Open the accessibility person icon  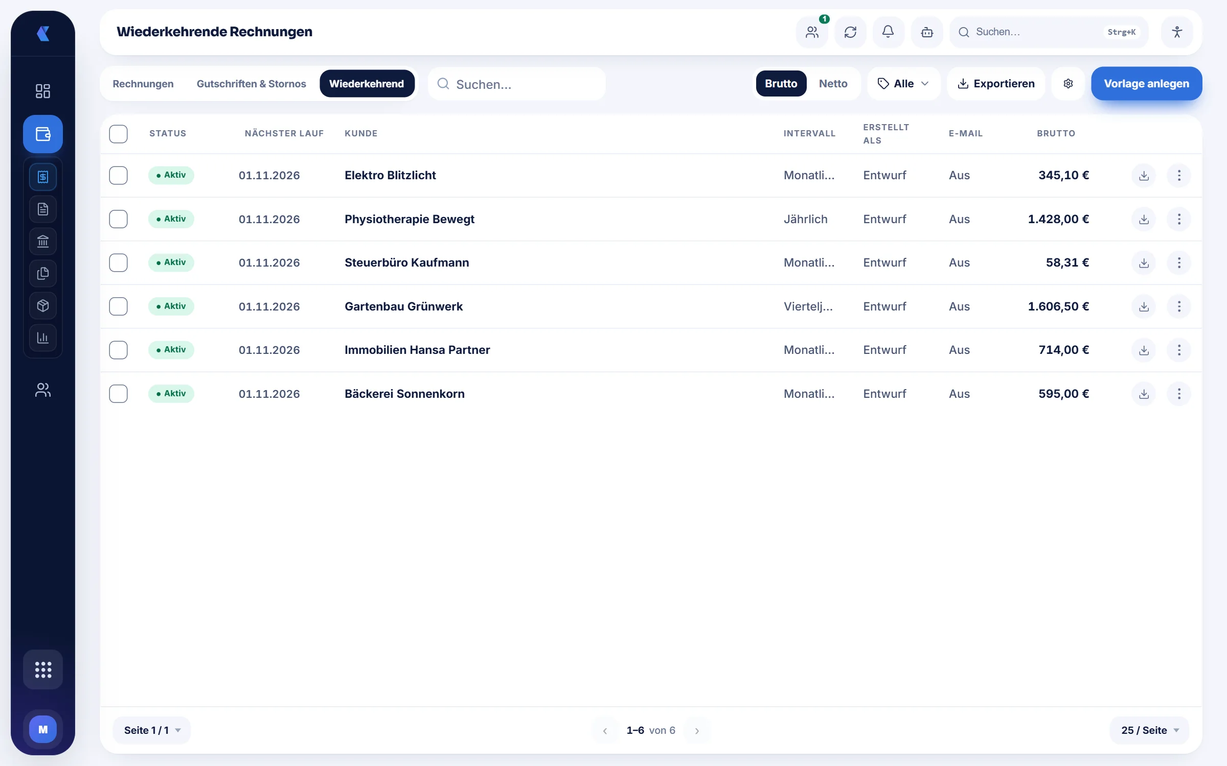point(1177,32)
